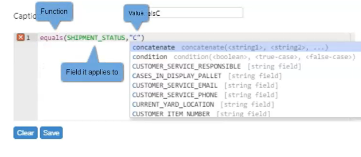
Task: Select condition from autocomplete list
Action: 245,57
